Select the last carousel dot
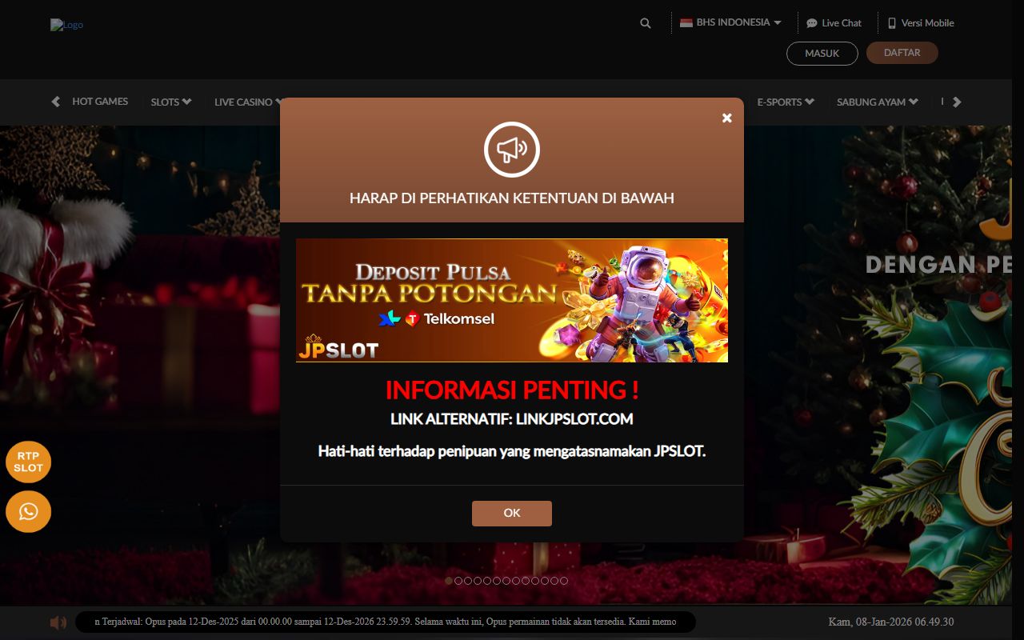Image resolution: width=1024 pixels, height=640 pixels. coord(564,581)
